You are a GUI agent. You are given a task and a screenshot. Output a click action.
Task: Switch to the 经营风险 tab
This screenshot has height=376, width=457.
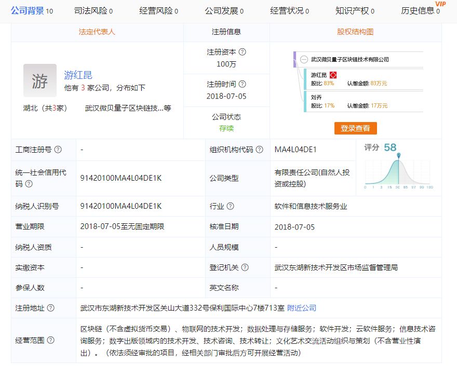coord(158,11)
